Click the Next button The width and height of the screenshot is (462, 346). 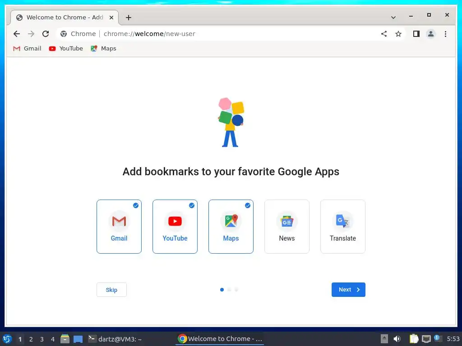(x=349, y=290)
